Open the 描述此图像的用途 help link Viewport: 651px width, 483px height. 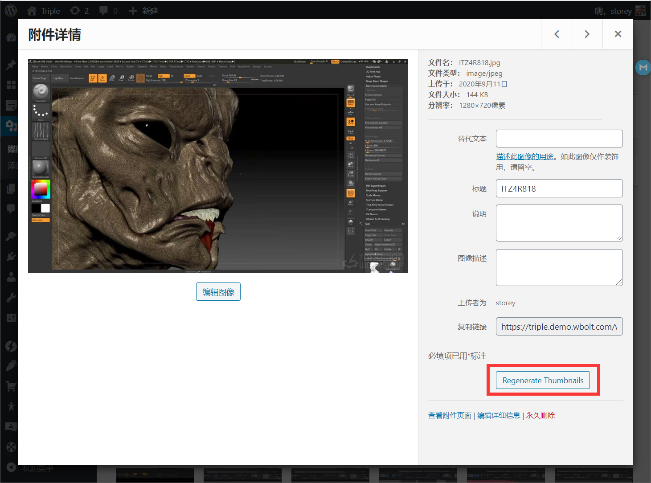[x=524, y=156]
